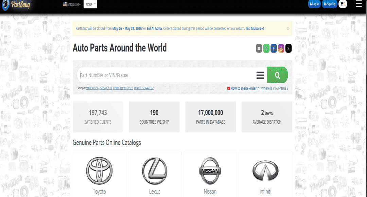Open the top-right hamburger menu
The height and width of the screenshot is (197, 367).
click(x=359, y=4)
